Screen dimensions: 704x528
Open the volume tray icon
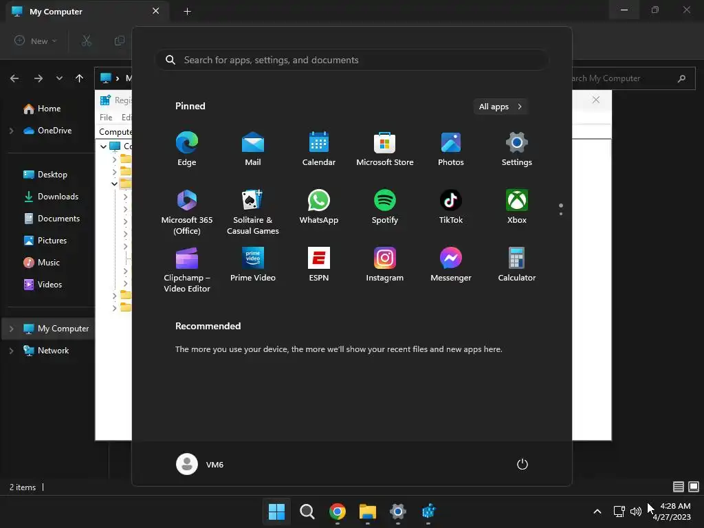point(636,511)
